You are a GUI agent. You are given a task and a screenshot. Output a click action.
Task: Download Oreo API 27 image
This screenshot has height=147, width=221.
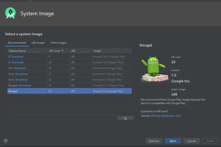21,74
